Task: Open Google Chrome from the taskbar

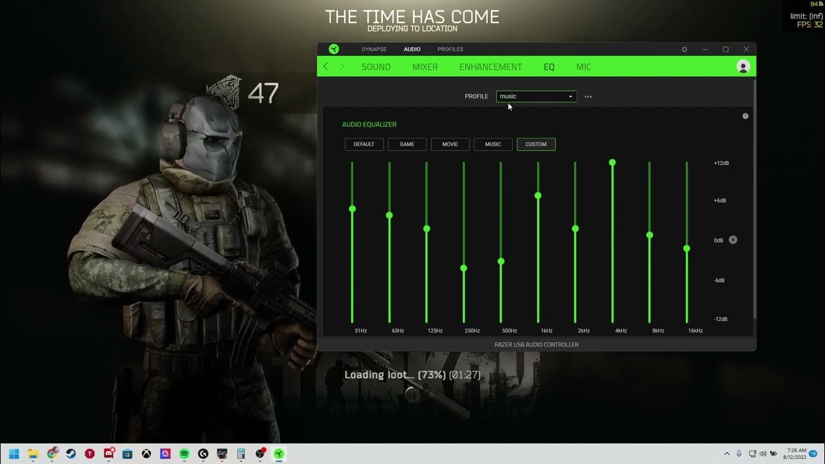Action: (x=52, y=454)
